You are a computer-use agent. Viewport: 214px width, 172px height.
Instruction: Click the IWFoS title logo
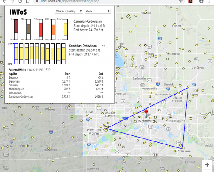pyautogui.click(x=18, y=12)
